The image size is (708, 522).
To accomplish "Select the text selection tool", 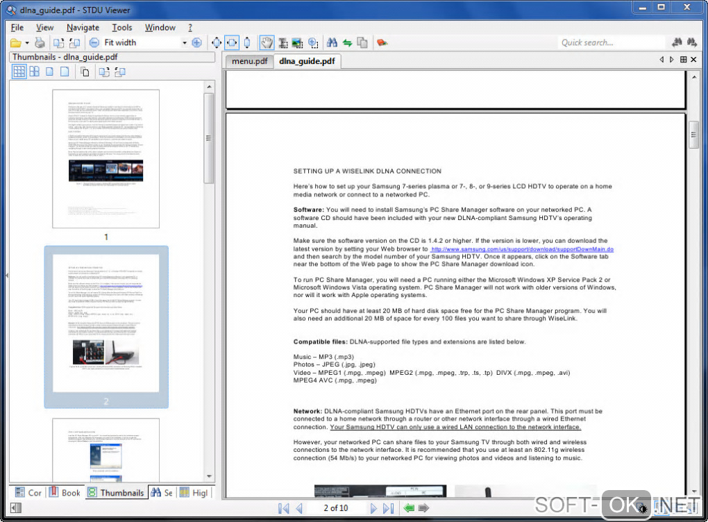I will (x=283, y=43).
